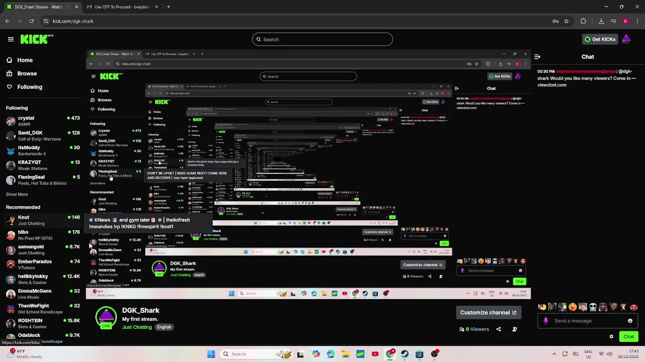Open Steam from taskbar
The image size is (645, 362).
coord(405,354)
